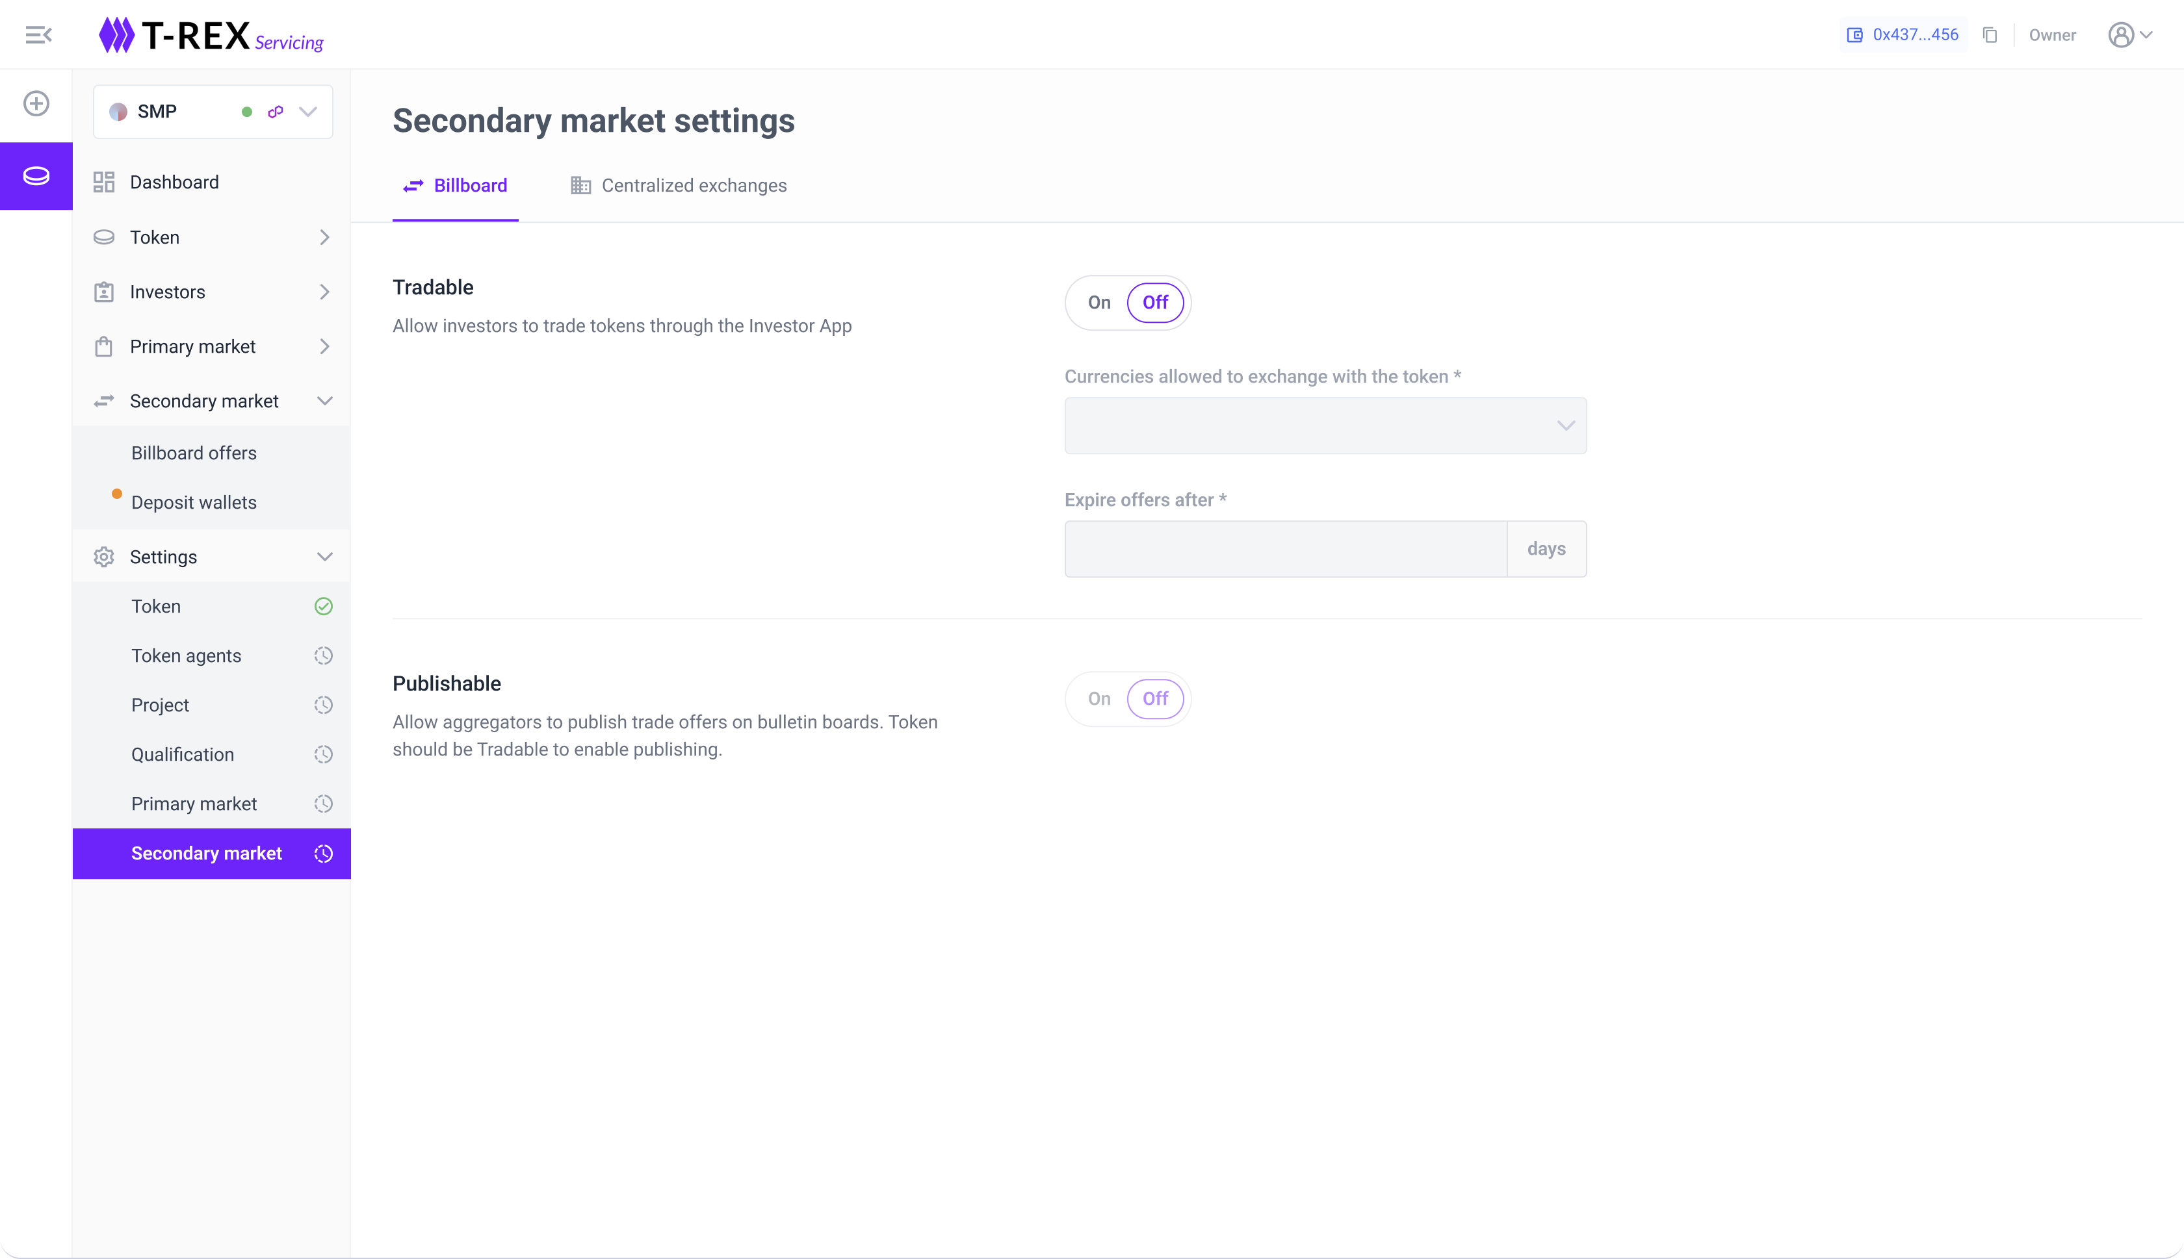
Task: Open the allowed currencies dropdown
Action: (x=1325, y=426)
